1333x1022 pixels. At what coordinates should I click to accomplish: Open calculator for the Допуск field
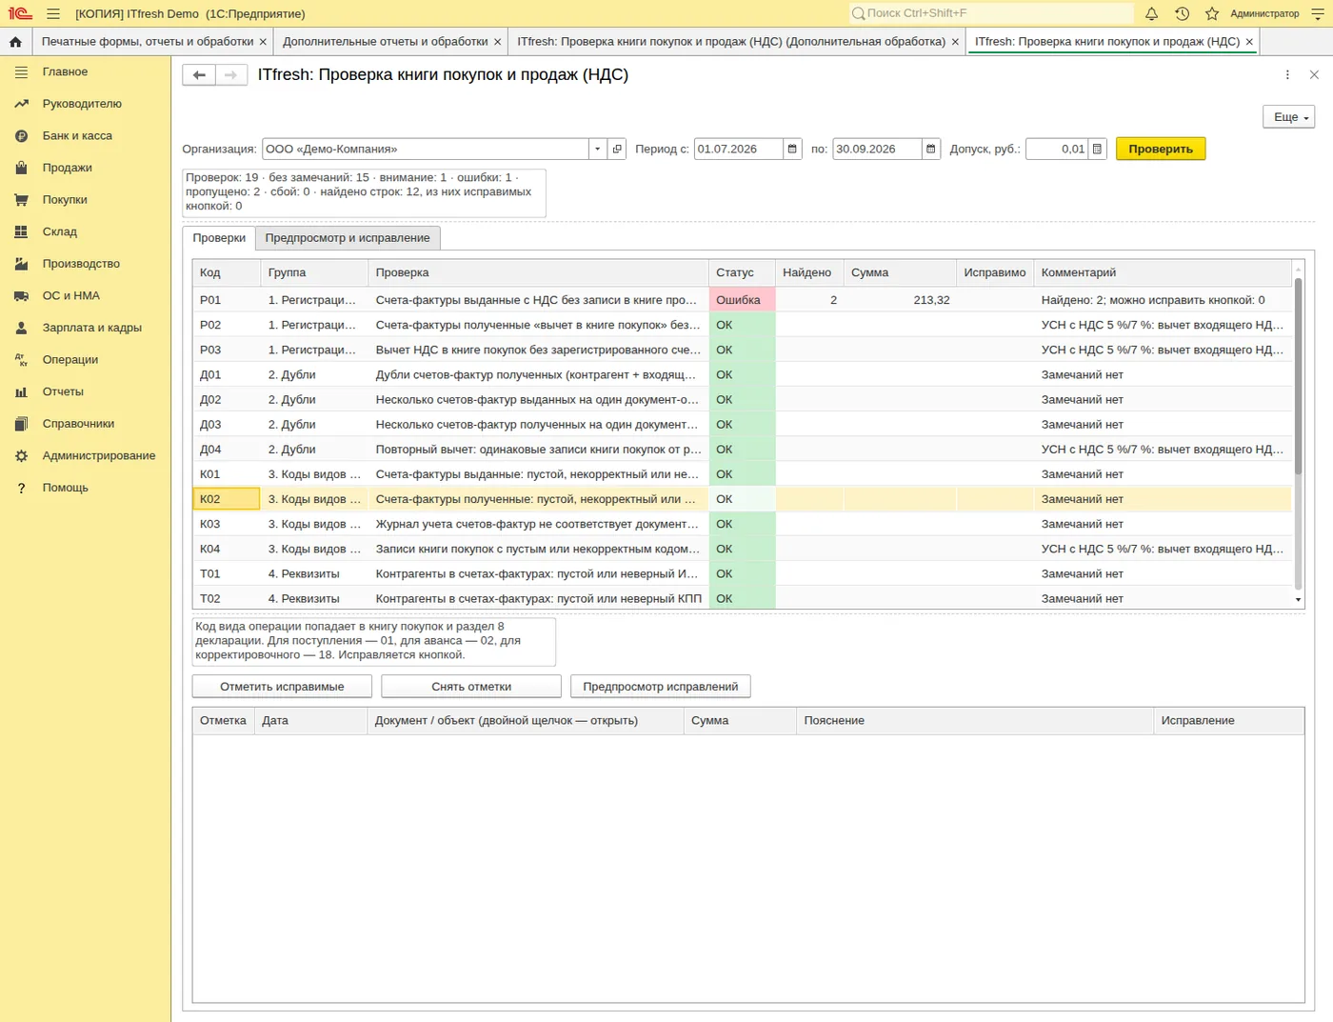[x=1097, y=149]
